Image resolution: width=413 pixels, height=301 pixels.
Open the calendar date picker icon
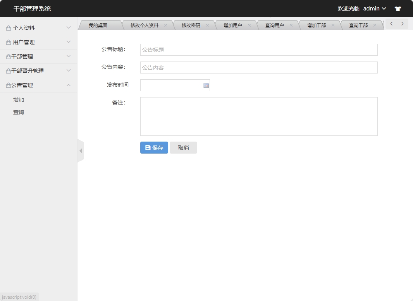click(x=206, y=86)
